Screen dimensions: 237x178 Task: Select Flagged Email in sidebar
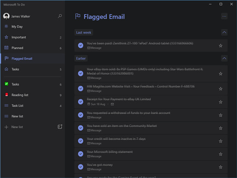[x=33, y=58]
